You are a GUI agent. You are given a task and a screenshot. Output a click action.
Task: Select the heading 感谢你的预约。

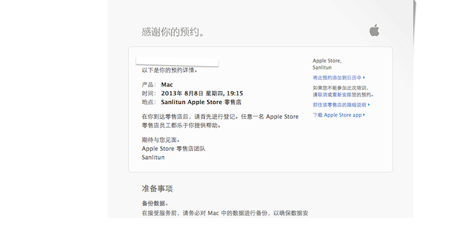tap(173, 32)
